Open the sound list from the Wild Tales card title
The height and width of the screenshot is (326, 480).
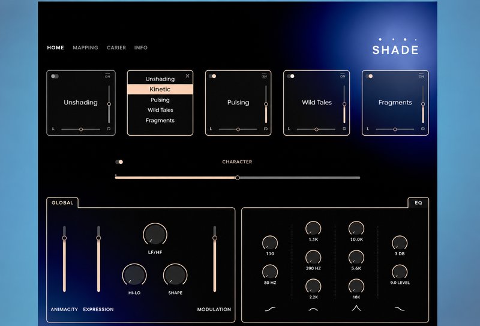[317, 102]
